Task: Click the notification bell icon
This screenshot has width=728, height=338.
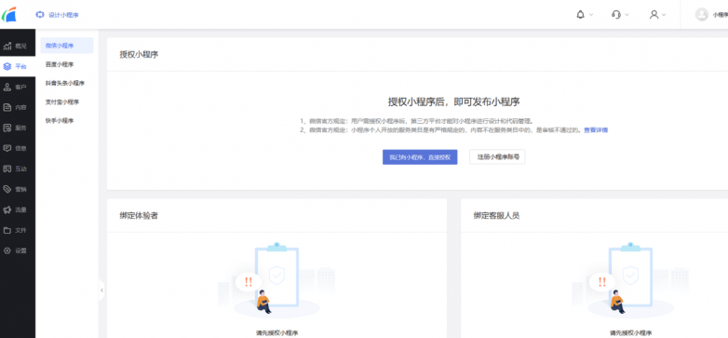Action: (x=580, y=14)
